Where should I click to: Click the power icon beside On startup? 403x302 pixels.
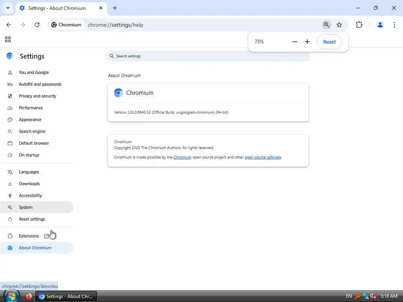pos(10,155)
